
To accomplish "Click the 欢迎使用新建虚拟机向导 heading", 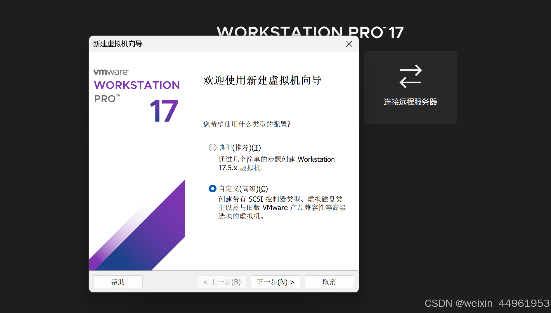I will click(x=262, y=80).
